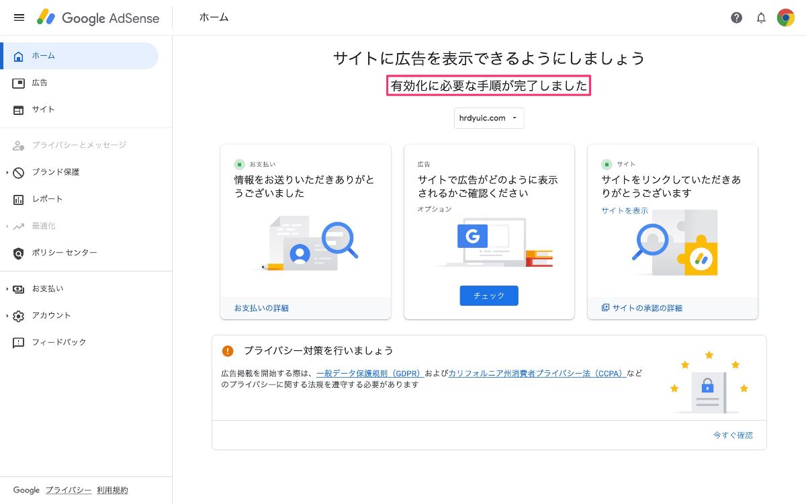Select ホーム in the sidebar
The width and height of the screenshot is (806, 504).
79,56
